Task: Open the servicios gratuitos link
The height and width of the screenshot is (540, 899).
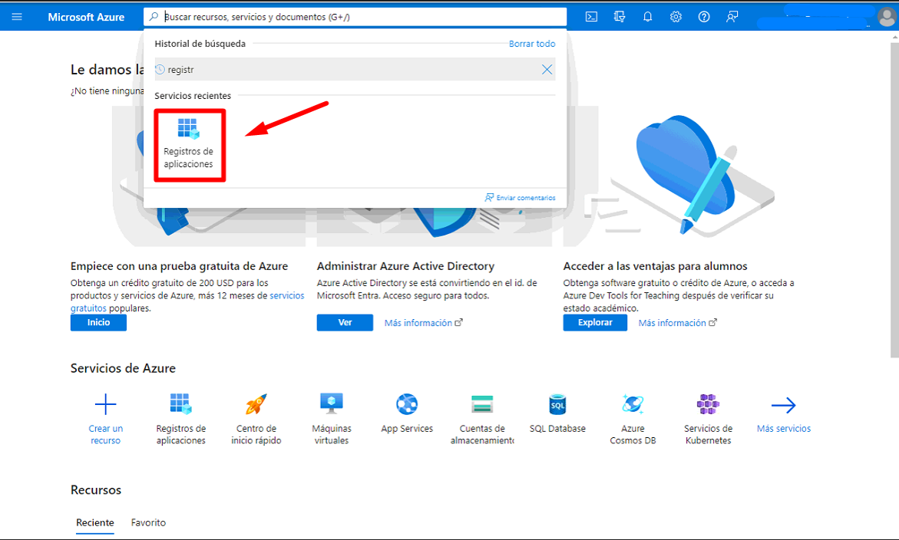Action: (286, 295)
